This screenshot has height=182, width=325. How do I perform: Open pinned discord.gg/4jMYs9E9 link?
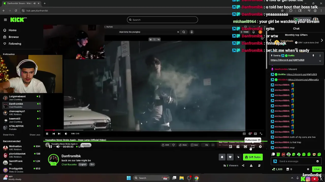(x=287, y=60)
